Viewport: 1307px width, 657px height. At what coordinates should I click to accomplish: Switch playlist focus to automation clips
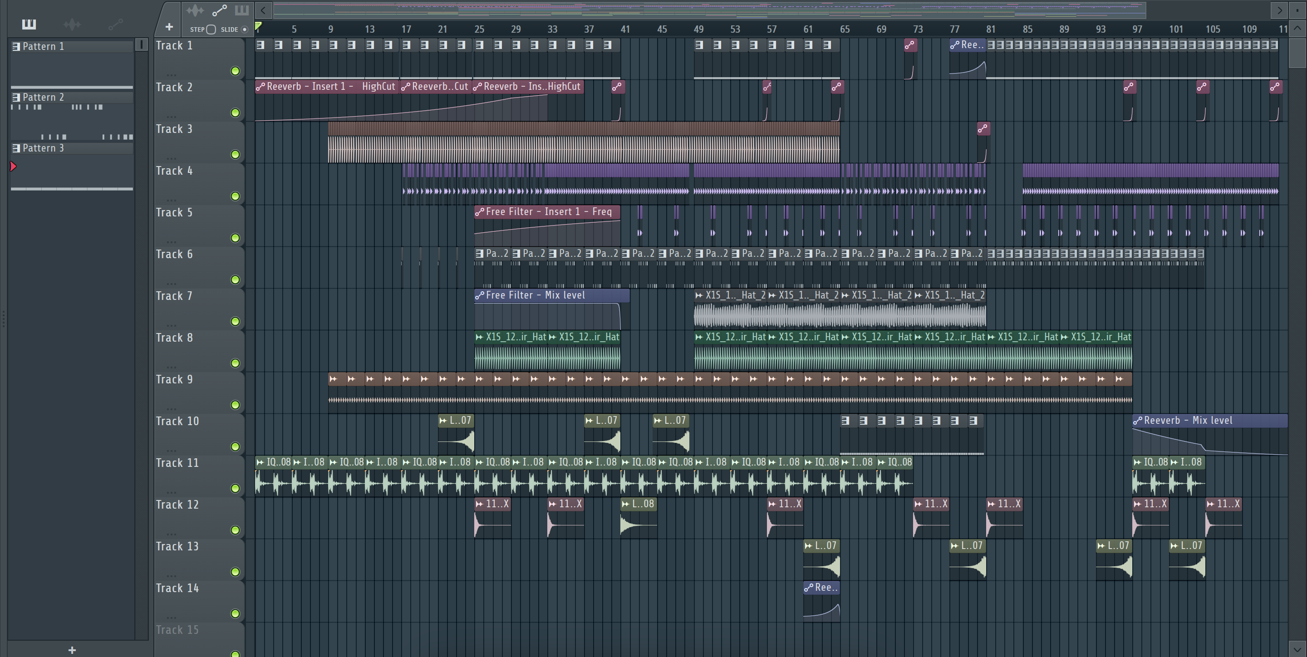(219, 10)
